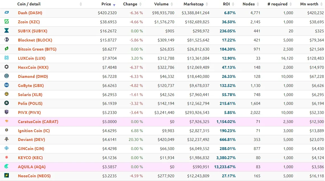
Task: Sort by Coin / detail column arrows
Action: pos(81,4)
